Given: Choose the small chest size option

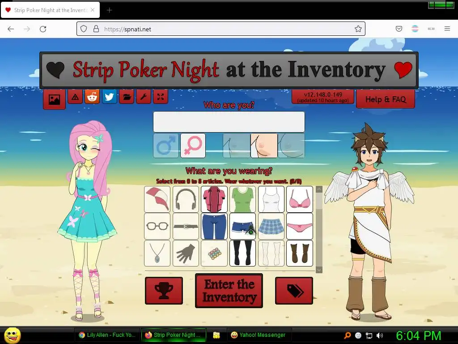Looking at the screenshot, I should tap(236, 146).
